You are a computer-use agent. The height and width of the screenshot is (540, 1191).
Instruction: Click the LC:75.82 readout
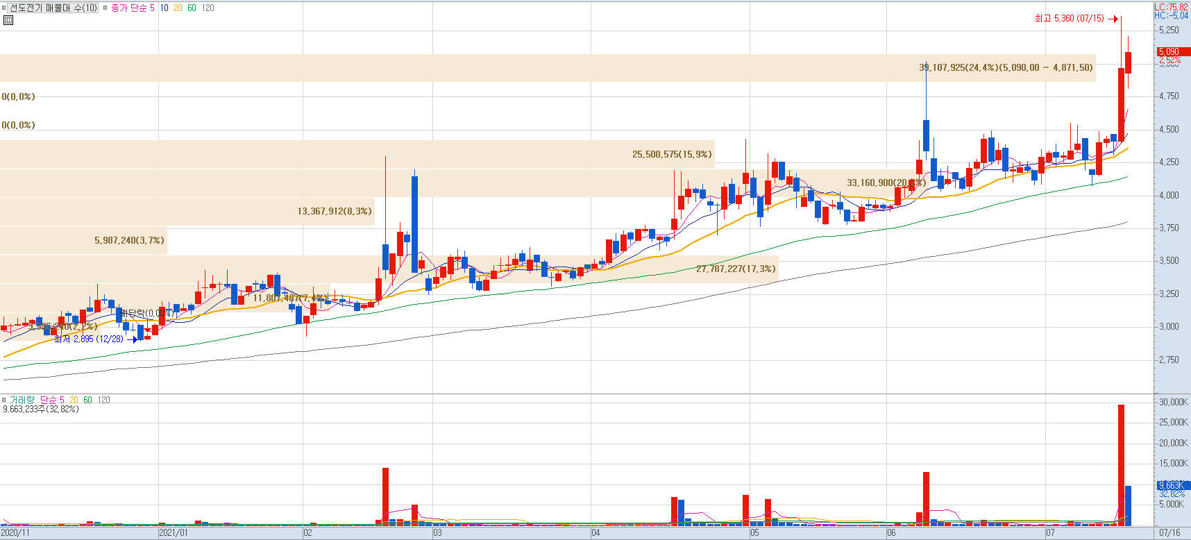click(1171, 7)
